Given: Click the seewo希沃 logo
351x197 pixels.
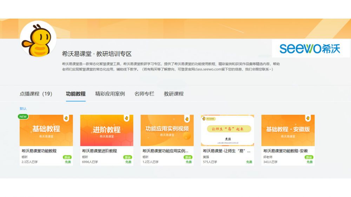Looking at the screenshot, I should [310, 48].
